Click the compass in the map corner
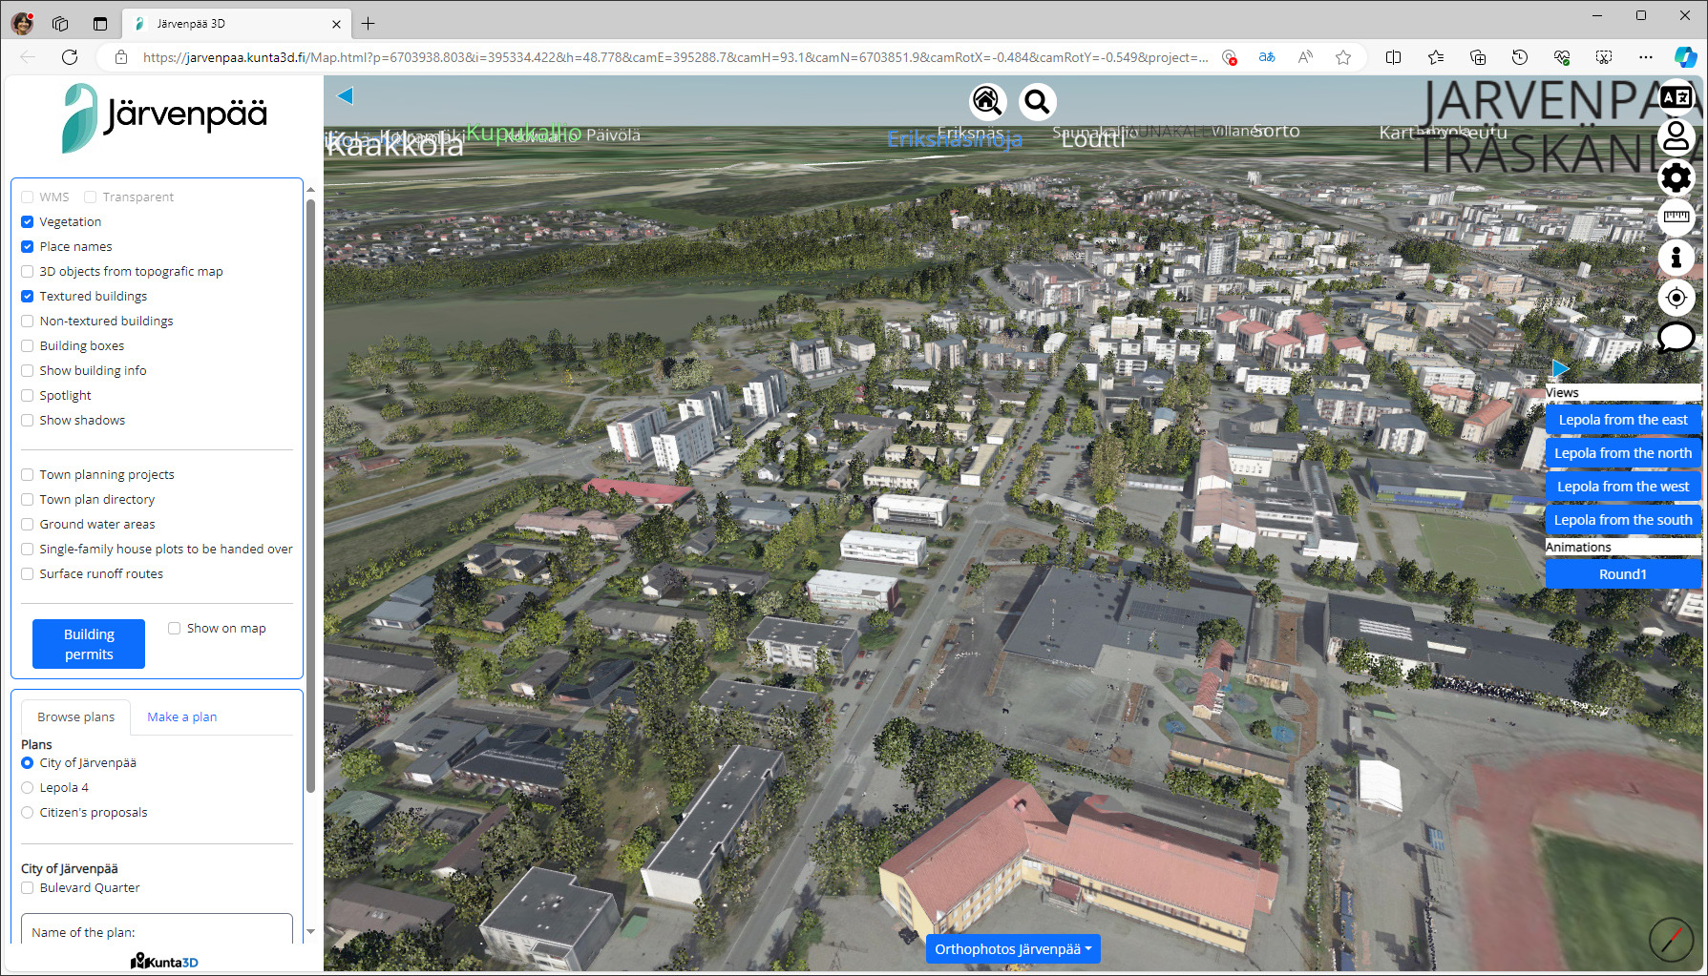Screen dimensions: 1708x976 click(1671, 939)
